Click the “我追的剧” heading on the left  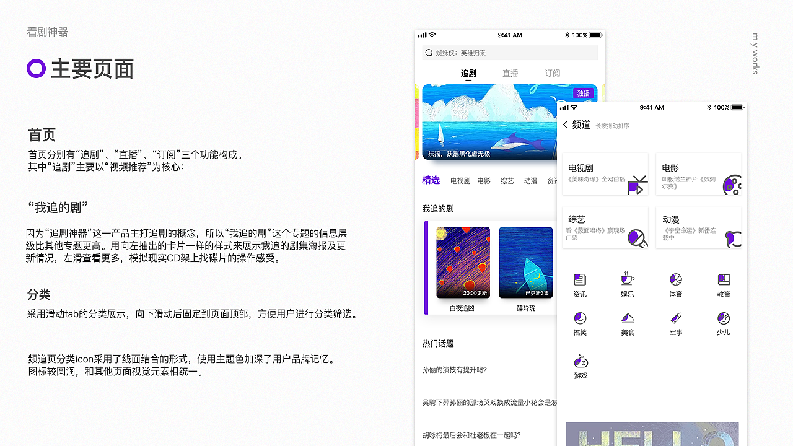58,208
